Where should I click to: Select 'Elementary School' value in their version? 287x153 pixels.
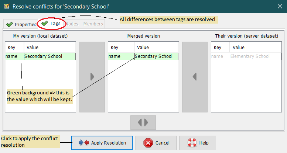pyautogui.click(x=249, y=56)
